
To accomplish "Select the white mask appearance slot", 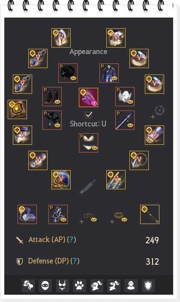I will (x=125, y=96).
